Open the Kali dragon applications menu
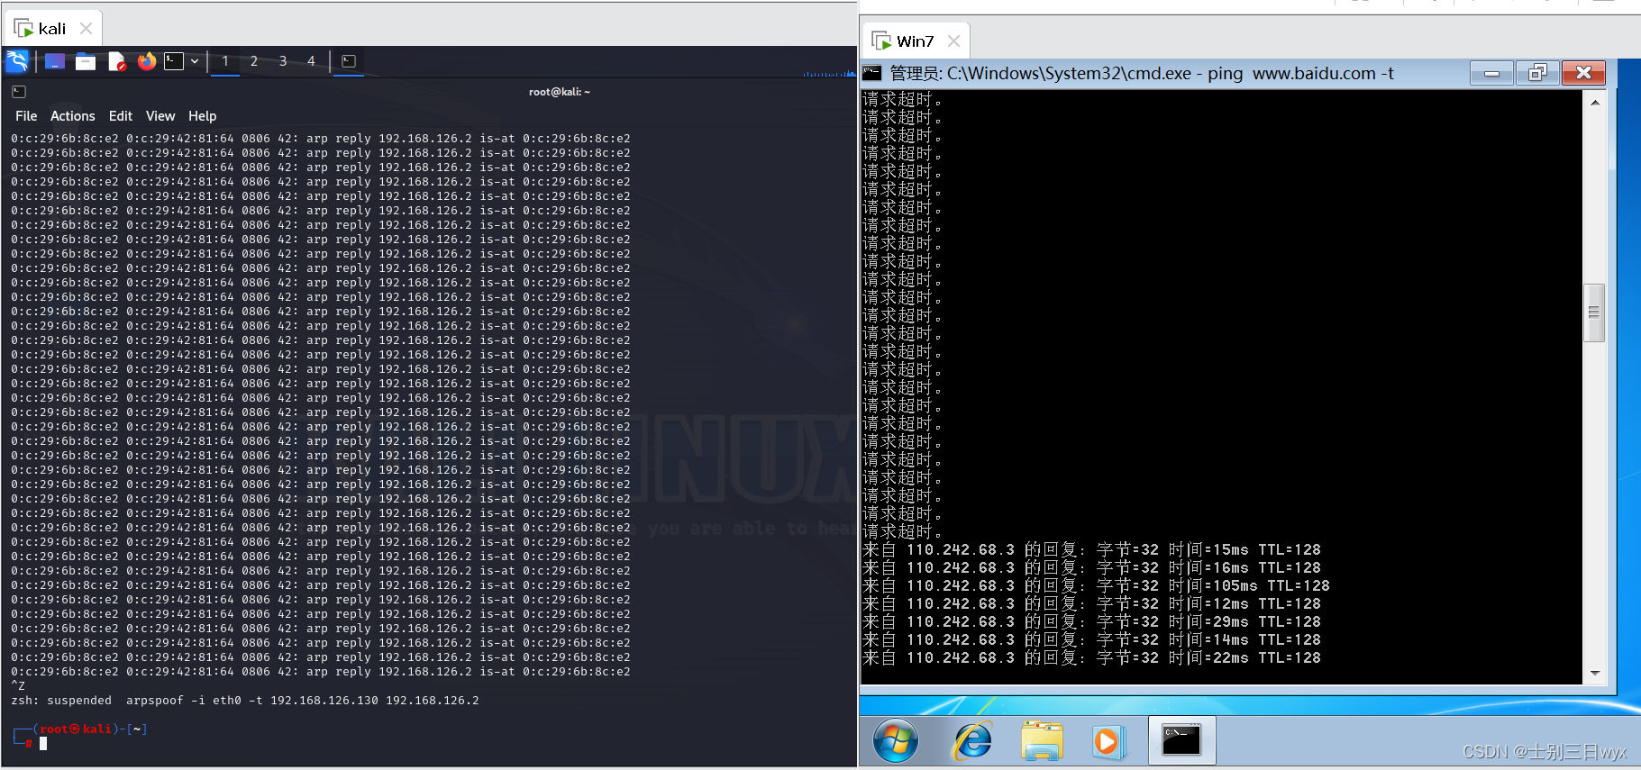The height and width of the screenshot is (770, 1641). coord(17,61)
